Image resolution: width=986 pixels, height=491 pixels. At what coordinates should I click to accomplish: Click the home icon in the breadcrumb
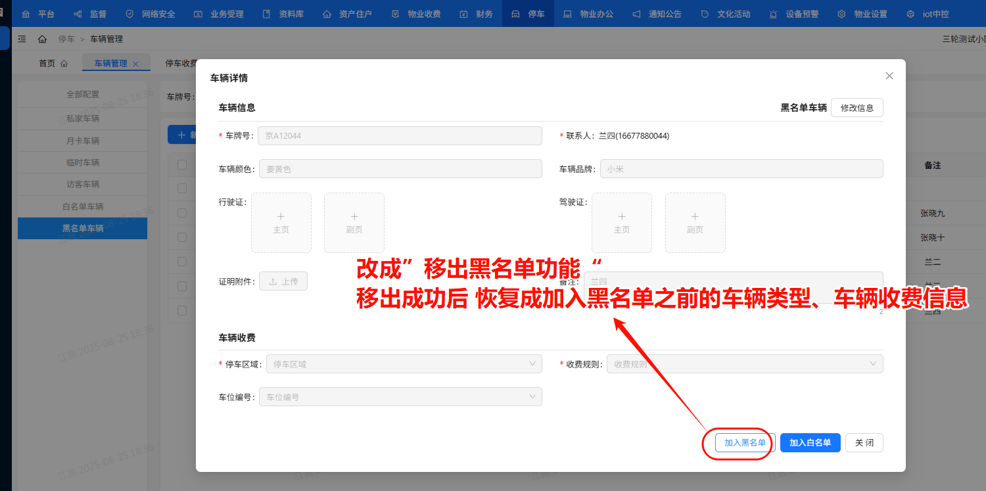(42, 39)
